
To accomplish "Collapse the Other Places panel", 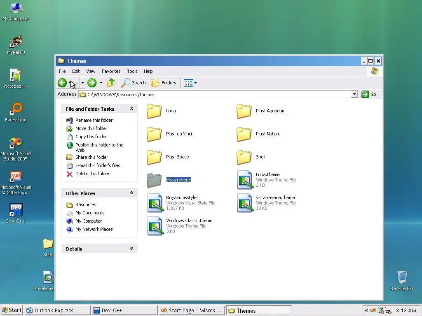I will click(131, 193).
